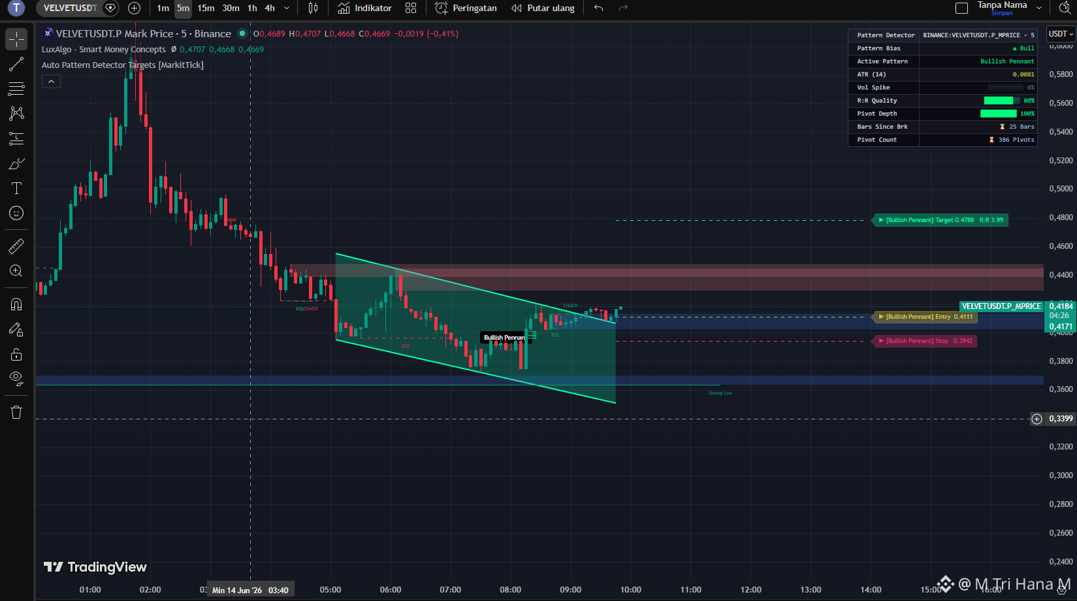Open the forecasting and measurement tools
The height and width of the screenshot is (601, 1077).
[x=16, y=138]
